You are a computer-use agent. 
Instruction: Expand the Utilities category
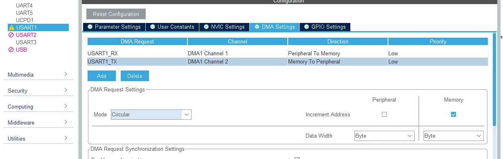(x=38, y=139)
